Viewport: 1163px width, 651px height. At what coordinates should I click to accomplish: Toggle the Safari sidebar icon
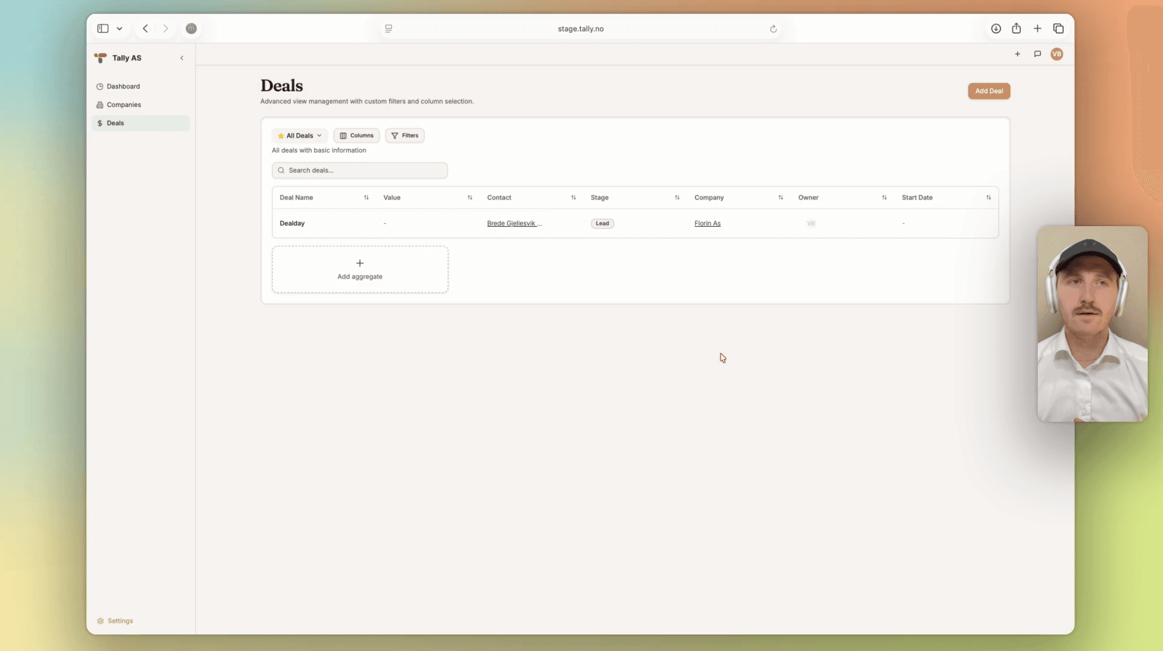click(x=103, y=29)
